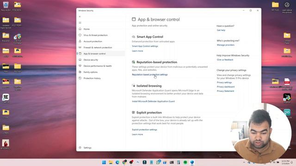The image size is (296, 166).
Task: Open the Windows Start menu
Action: (104, 162)
